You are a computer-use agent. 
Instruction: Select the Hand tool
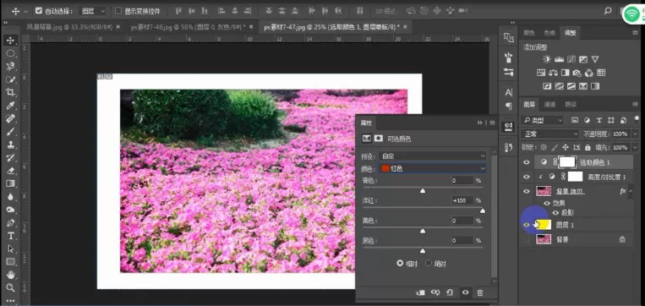coord(11,275)
